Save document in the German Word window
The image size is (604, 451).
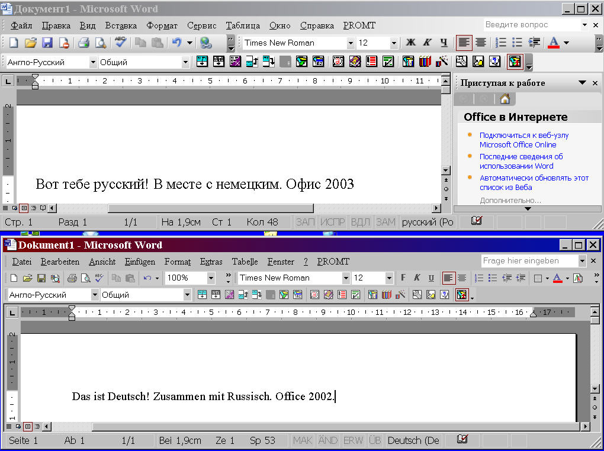pos(41,278)
